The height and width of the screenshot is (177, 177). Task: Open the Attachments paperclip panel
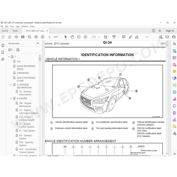point(3,59)
